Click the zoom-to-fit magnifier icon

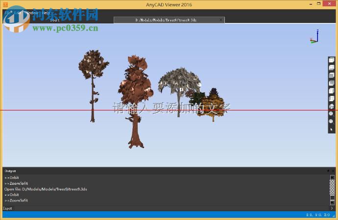(332, 114)
